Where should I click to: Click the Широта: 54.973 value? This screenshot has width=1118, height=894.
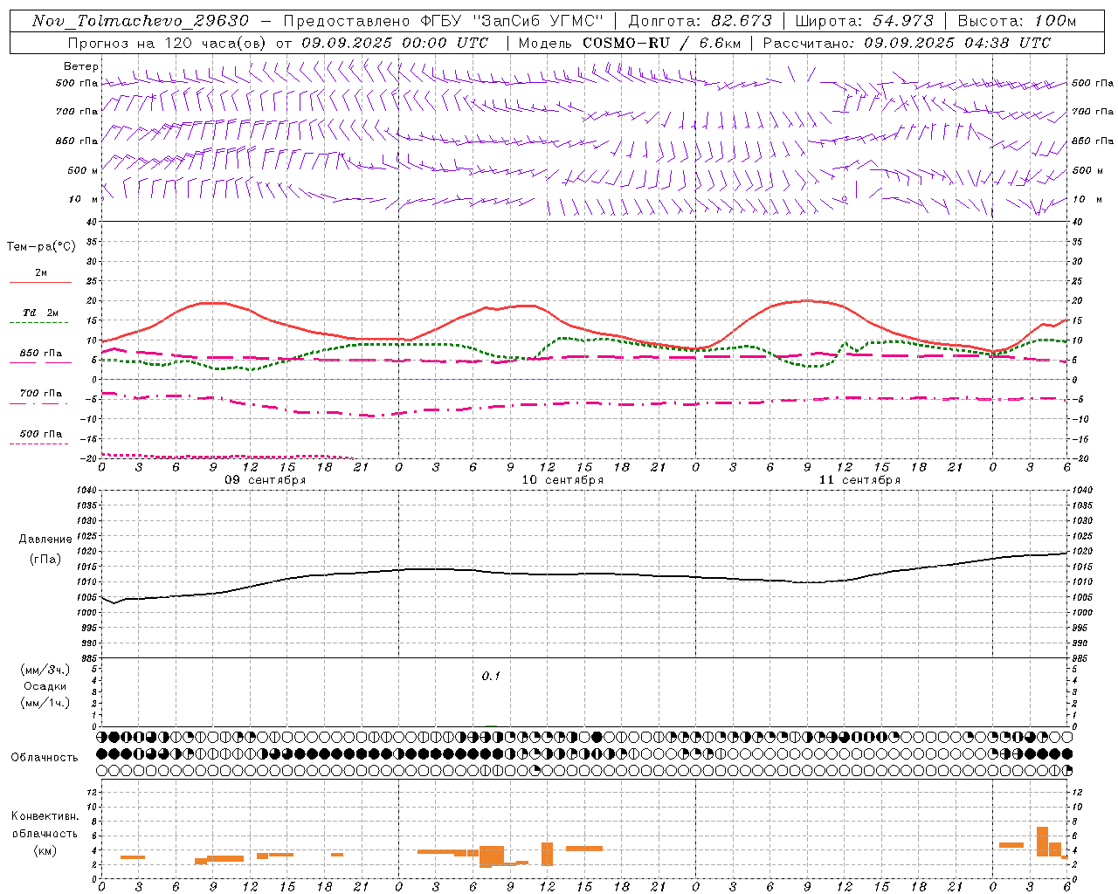click(x=865, y=21)
